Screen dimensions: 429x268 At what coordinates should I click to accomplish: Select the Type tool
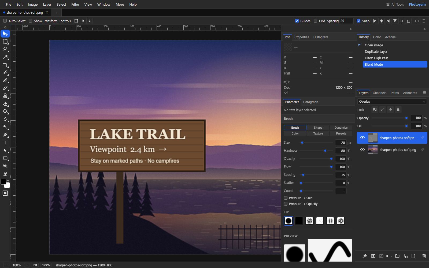point(5,143)
